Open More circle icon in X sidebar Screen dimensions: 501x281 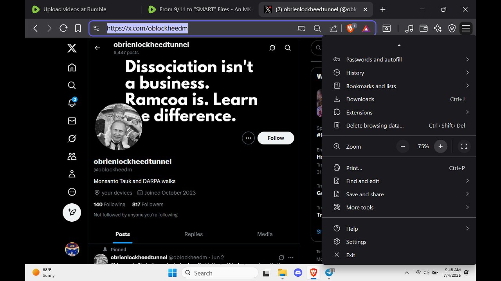[x=72, y=192]
